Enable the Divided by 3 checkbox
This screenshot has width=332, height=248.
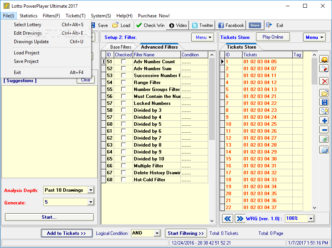(x=123, y=110)
